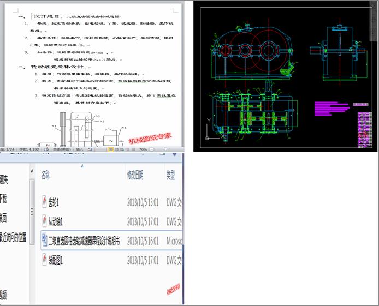The height and width of the screenshot is (306, 379).
Task: Click the 设计题目 heading in the Word document
Action: (46, 16)
